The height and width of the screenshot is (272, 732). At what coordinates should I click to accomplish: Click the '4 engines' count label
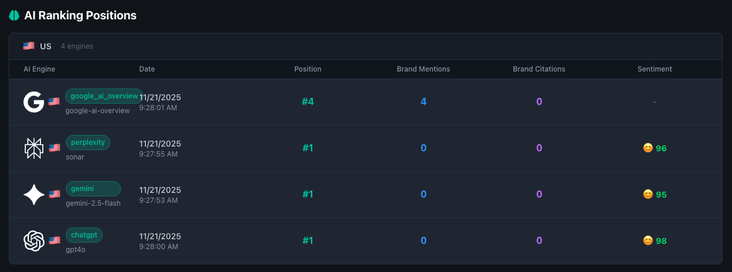click(x=77, y=46)
